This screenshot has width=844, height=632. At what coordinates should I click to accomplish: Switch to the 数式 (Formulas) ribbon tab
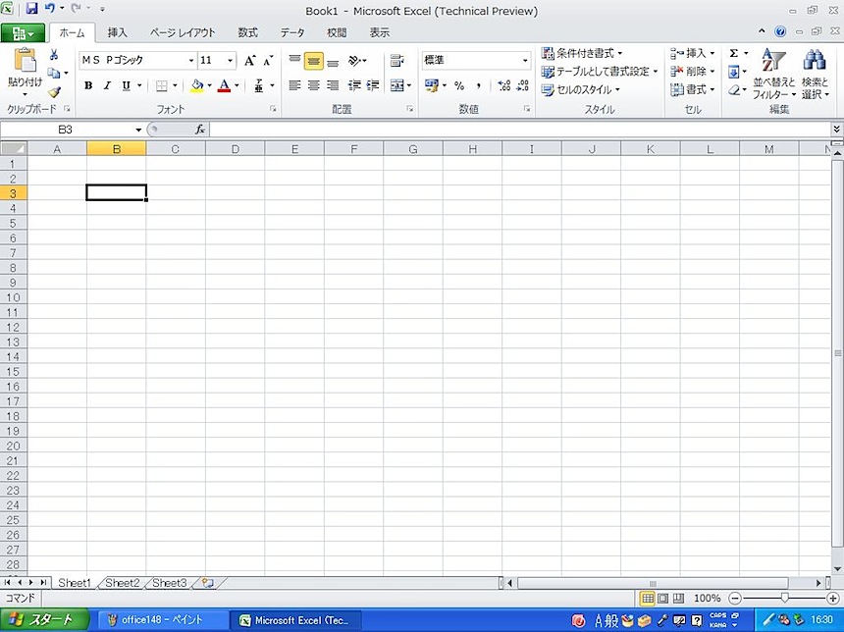[248, 32]
